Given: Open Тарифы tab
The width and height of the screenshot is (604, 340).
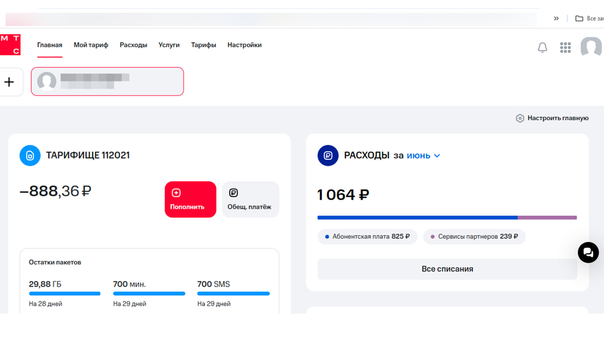Looking at the screenshot, I should click(x=204, y=45).
